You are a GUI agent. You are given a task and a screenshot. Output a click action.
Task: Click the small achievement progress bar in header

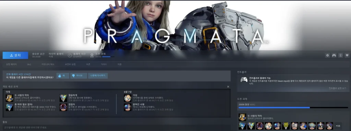tap(108, 57)
